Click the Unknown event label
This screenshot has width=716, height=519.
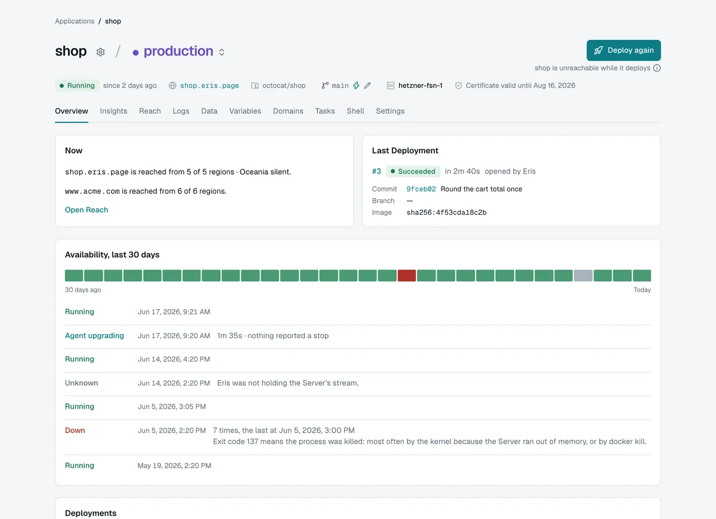[81, 383]
